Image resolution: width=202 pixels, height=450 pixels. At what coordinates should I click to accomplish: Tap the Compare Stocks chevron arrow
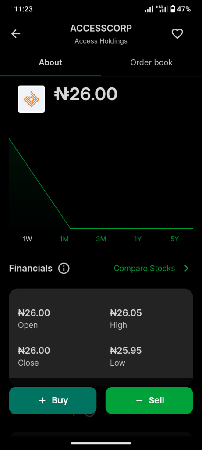tap(187, 269)
